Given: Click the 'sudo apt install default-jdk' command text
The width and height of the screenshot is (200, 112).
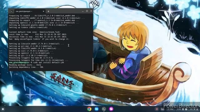Looking at the screenshot, I should 49,63.
